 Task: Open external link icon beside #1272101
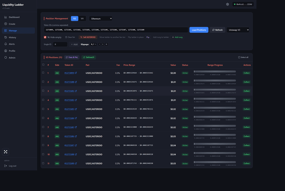click(x=76, y=91)
